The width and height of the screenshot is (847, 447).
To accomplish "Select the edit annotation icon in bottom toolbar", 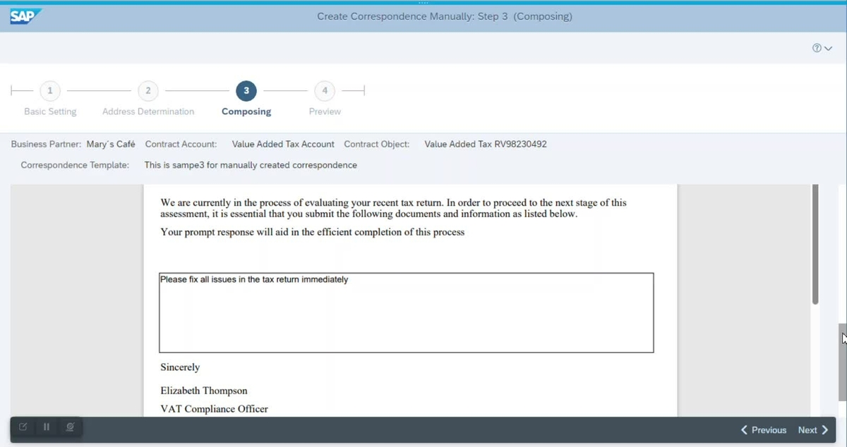I will point(23,427).
